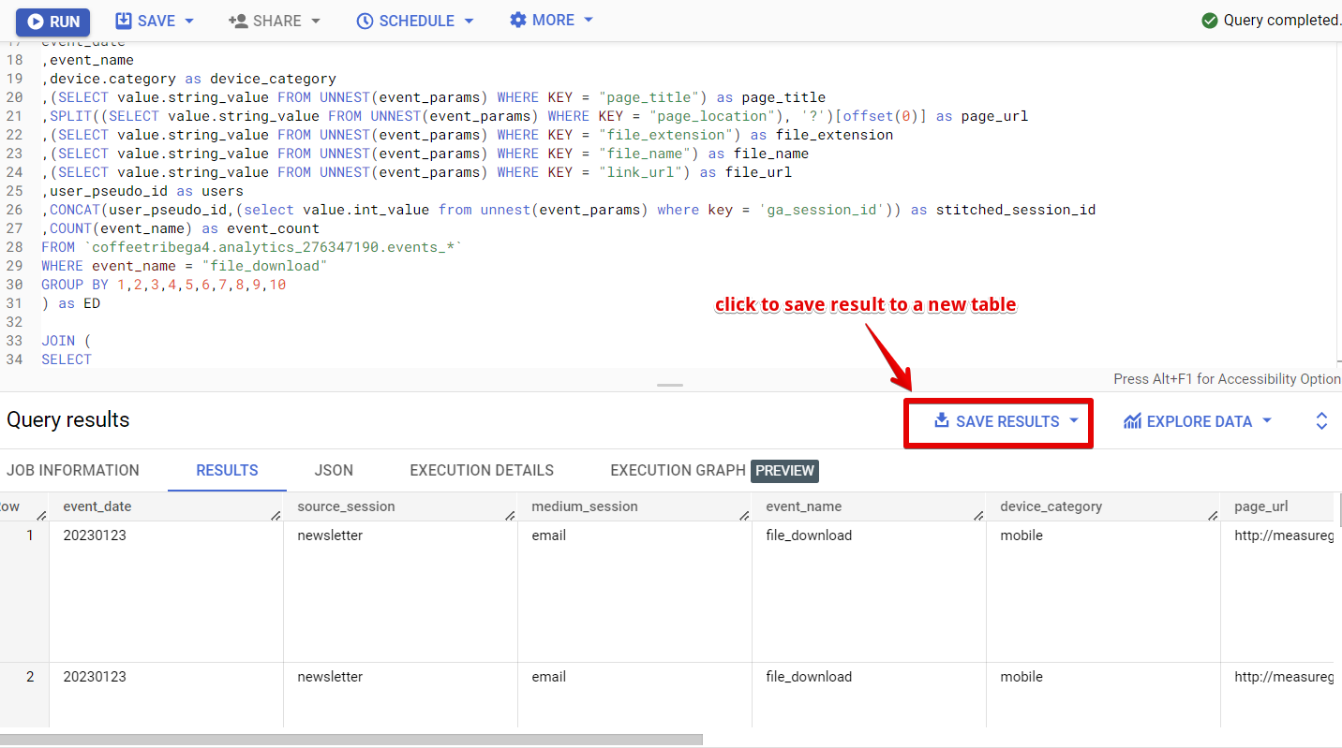Switch to the JSON tab
This screenshot has width=1342, height=748.
click(334, 470)
